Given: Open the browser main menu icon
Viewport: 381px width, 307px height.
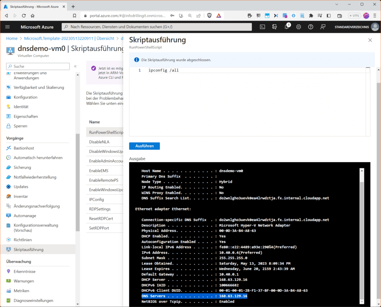Looking at the screenshot, I should point(375,16).
